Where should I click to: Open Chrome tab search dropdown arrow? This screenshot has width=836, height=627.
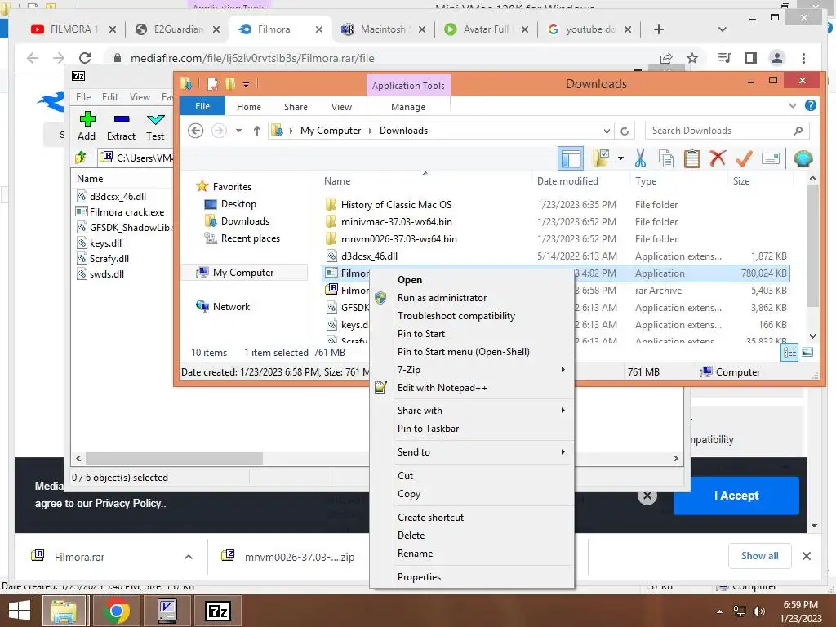pyautogui.click(x=723, y=29)
